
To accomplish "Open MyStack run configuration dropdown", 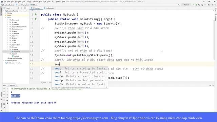I will click(x=186, y=5).
